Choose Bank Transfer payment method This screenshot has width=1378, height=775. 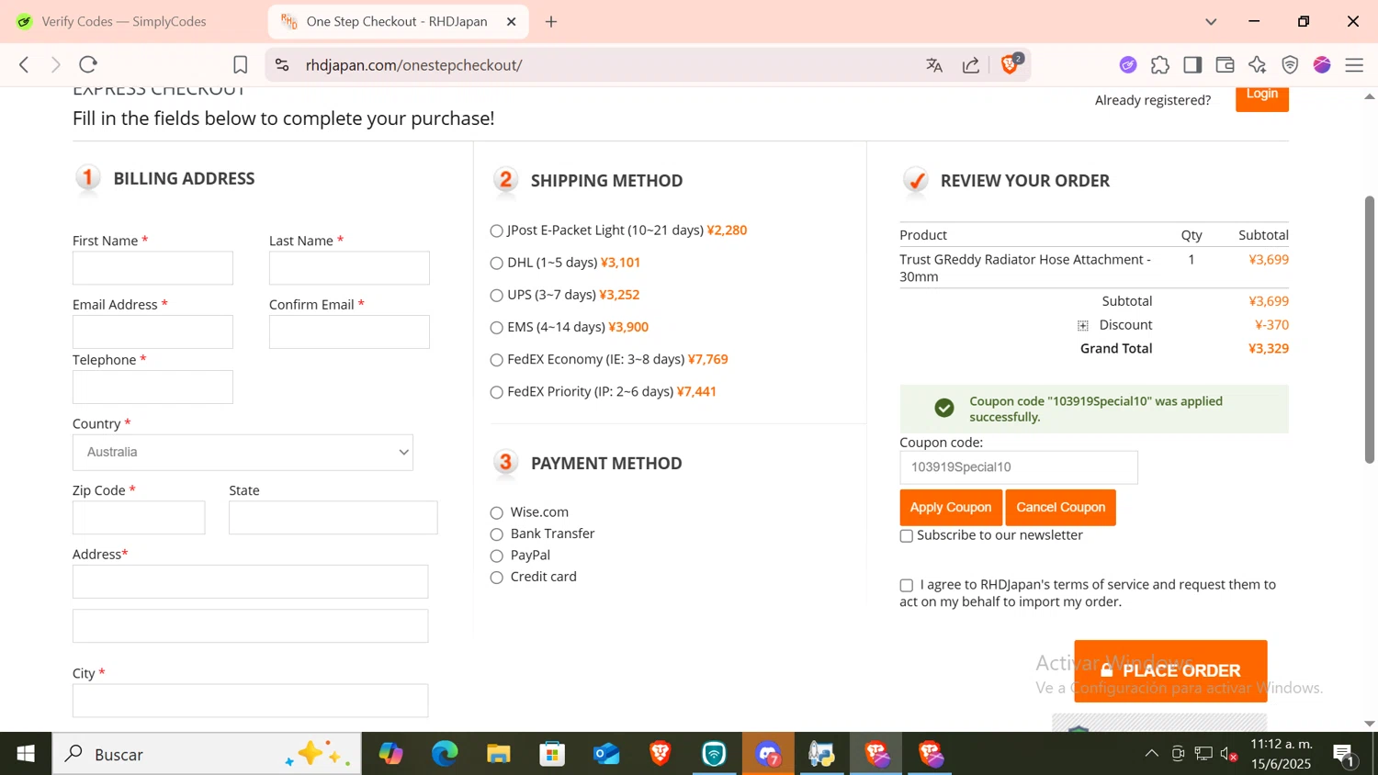[x=496, y=534]
